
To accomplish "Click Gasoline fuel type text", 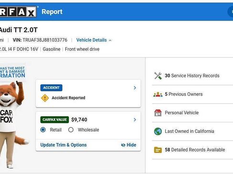I will [x=52, y=49].
